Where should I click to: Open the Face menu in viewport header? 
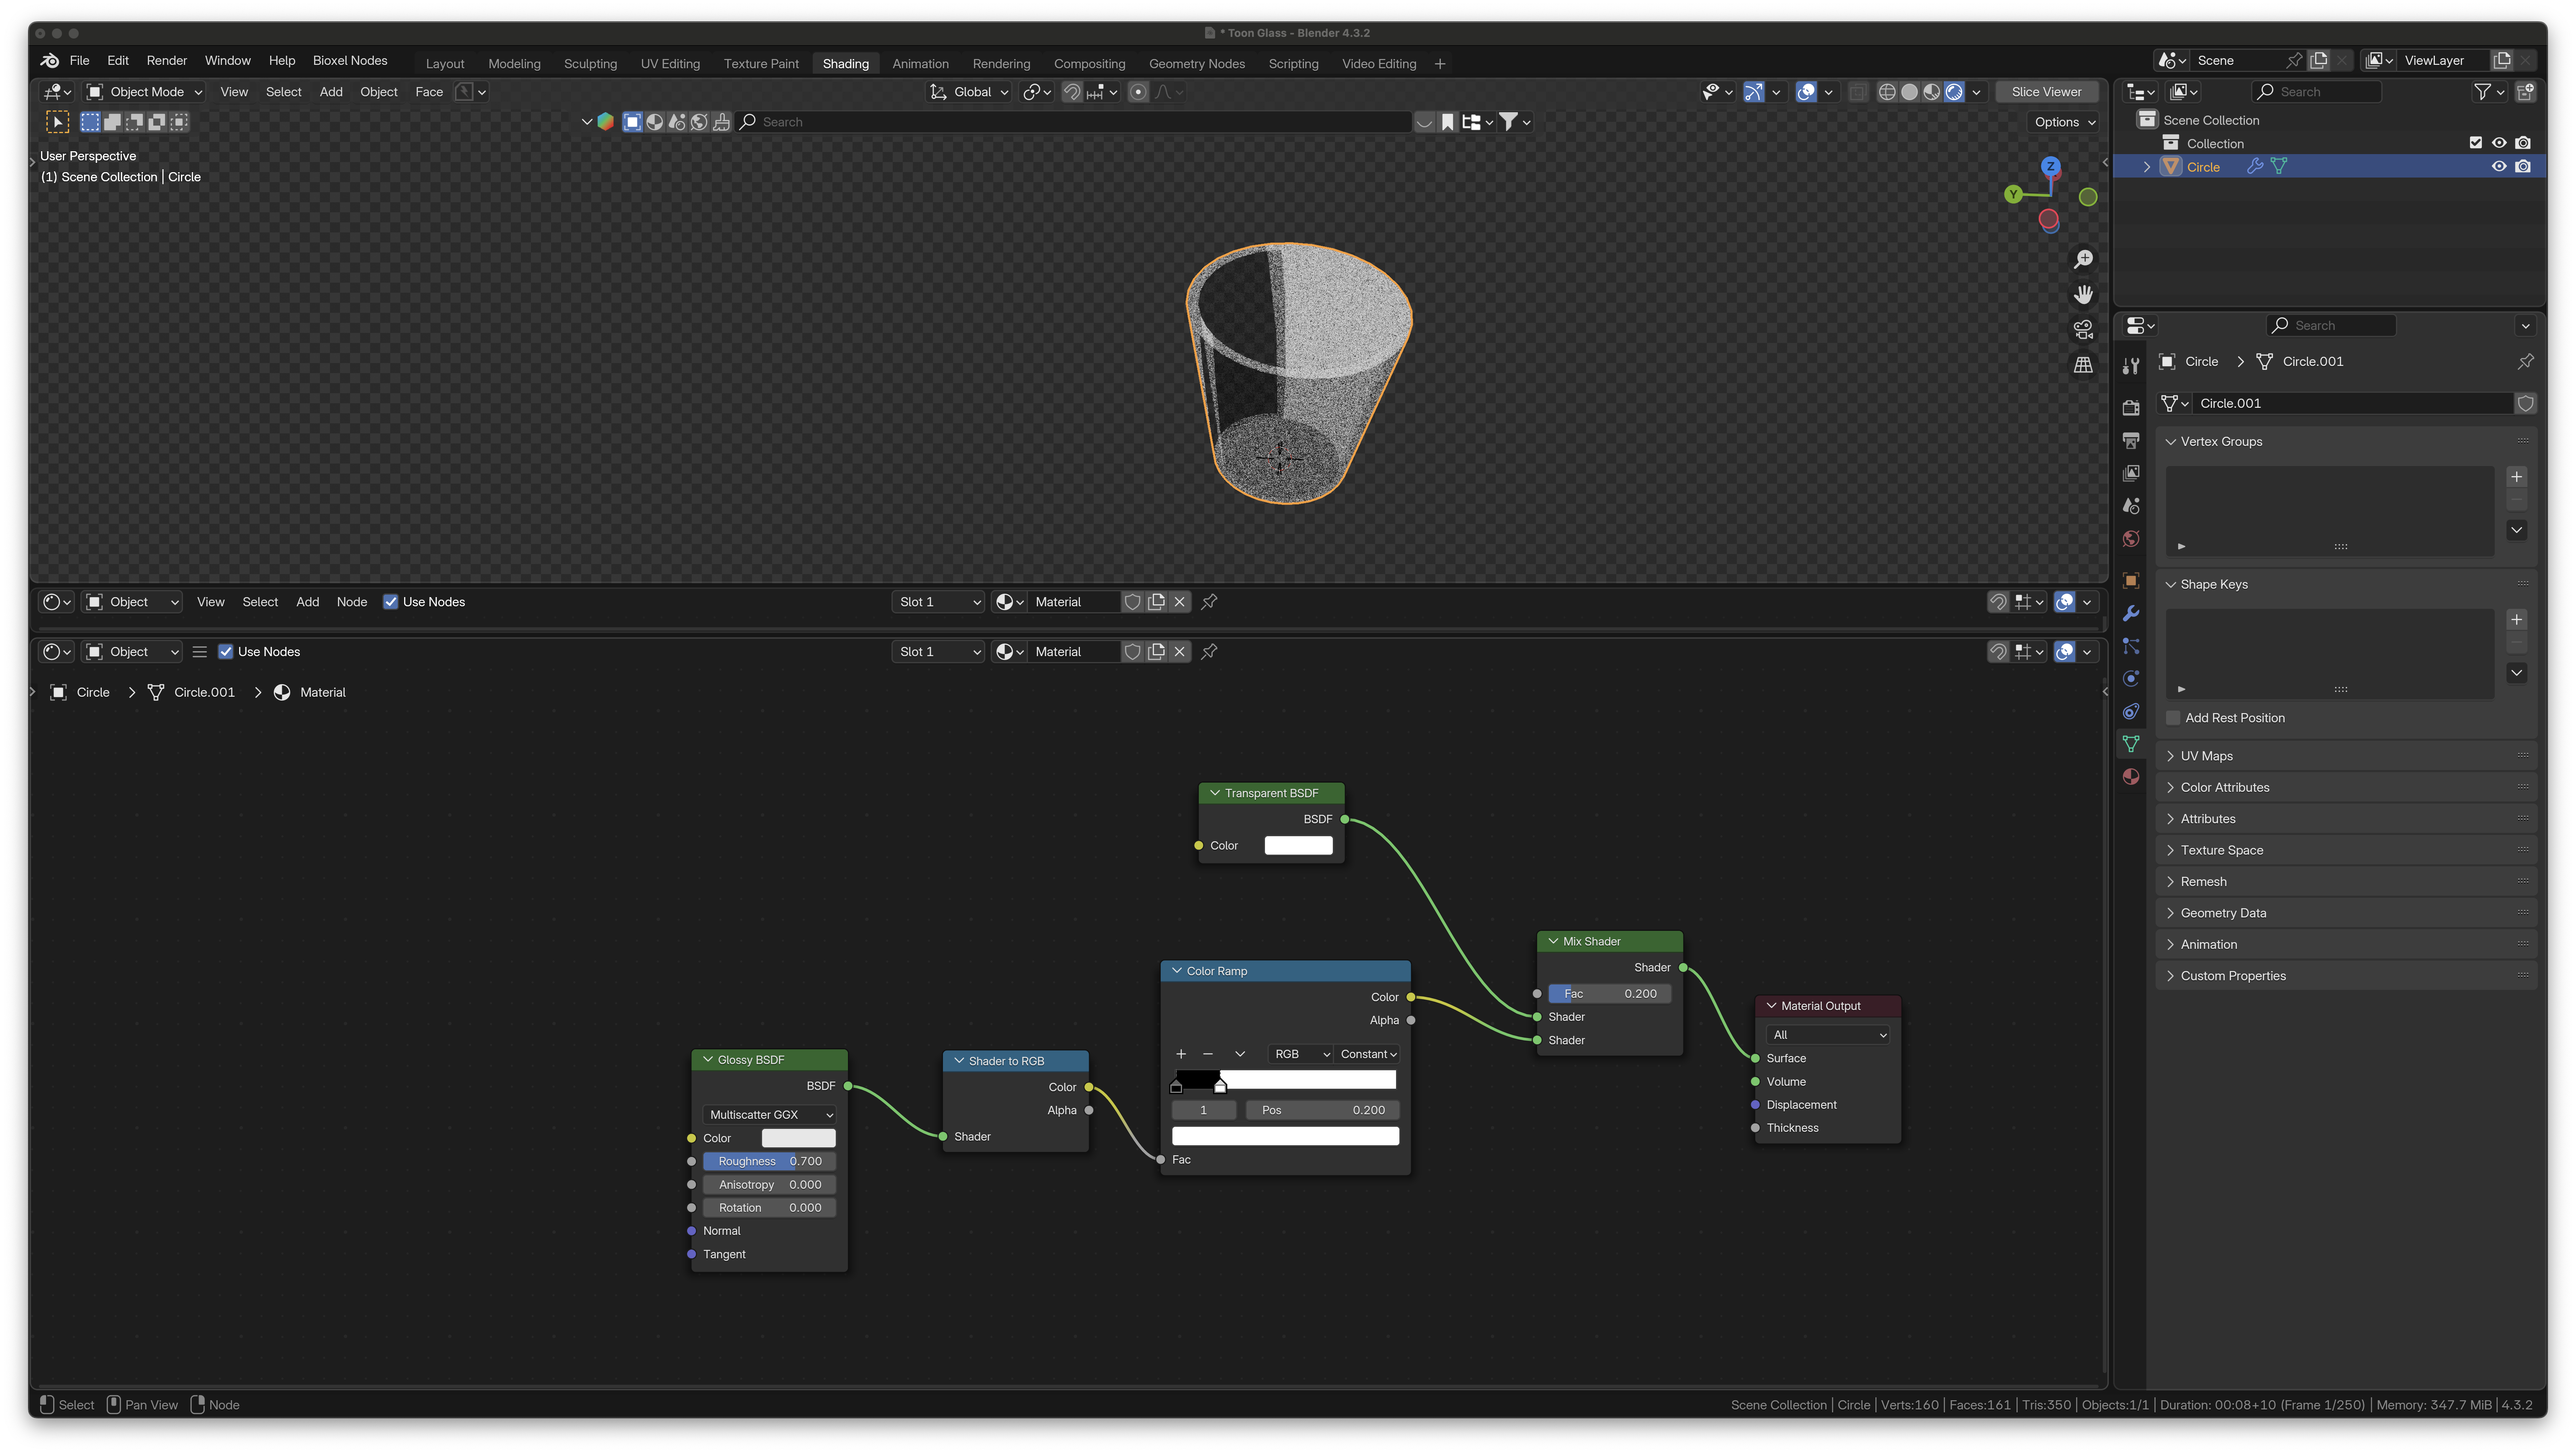click(429, 92)
